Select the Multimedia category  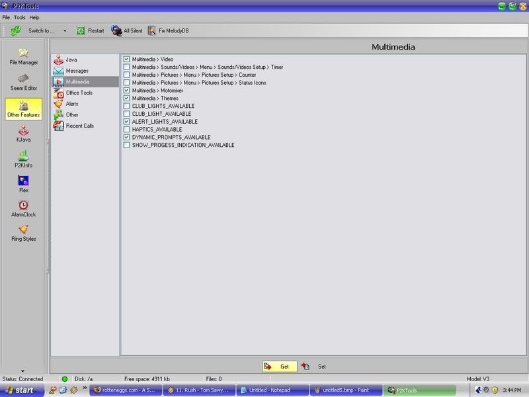(85, 81)
